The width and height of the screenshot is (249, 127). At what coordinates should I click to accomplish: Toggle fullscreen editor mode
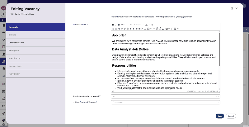[163, 29]
